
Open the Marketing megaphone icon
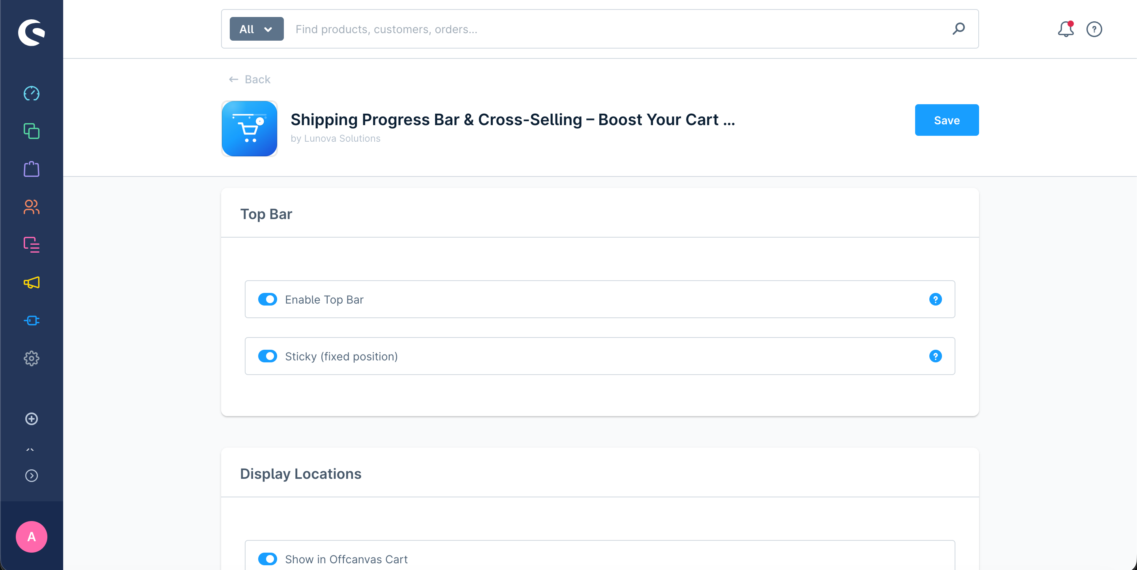pyautogui.click(x=31, y=282)
